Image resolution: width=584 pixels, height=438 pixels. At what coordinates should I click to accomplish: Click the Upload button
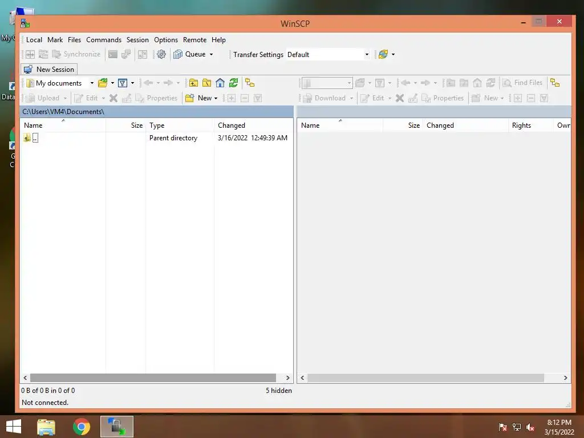(42, 98)
